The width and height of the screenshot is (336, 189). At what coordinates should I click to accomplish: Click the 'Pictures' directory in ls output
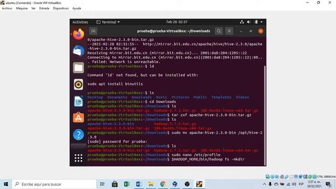pos(180,97)
